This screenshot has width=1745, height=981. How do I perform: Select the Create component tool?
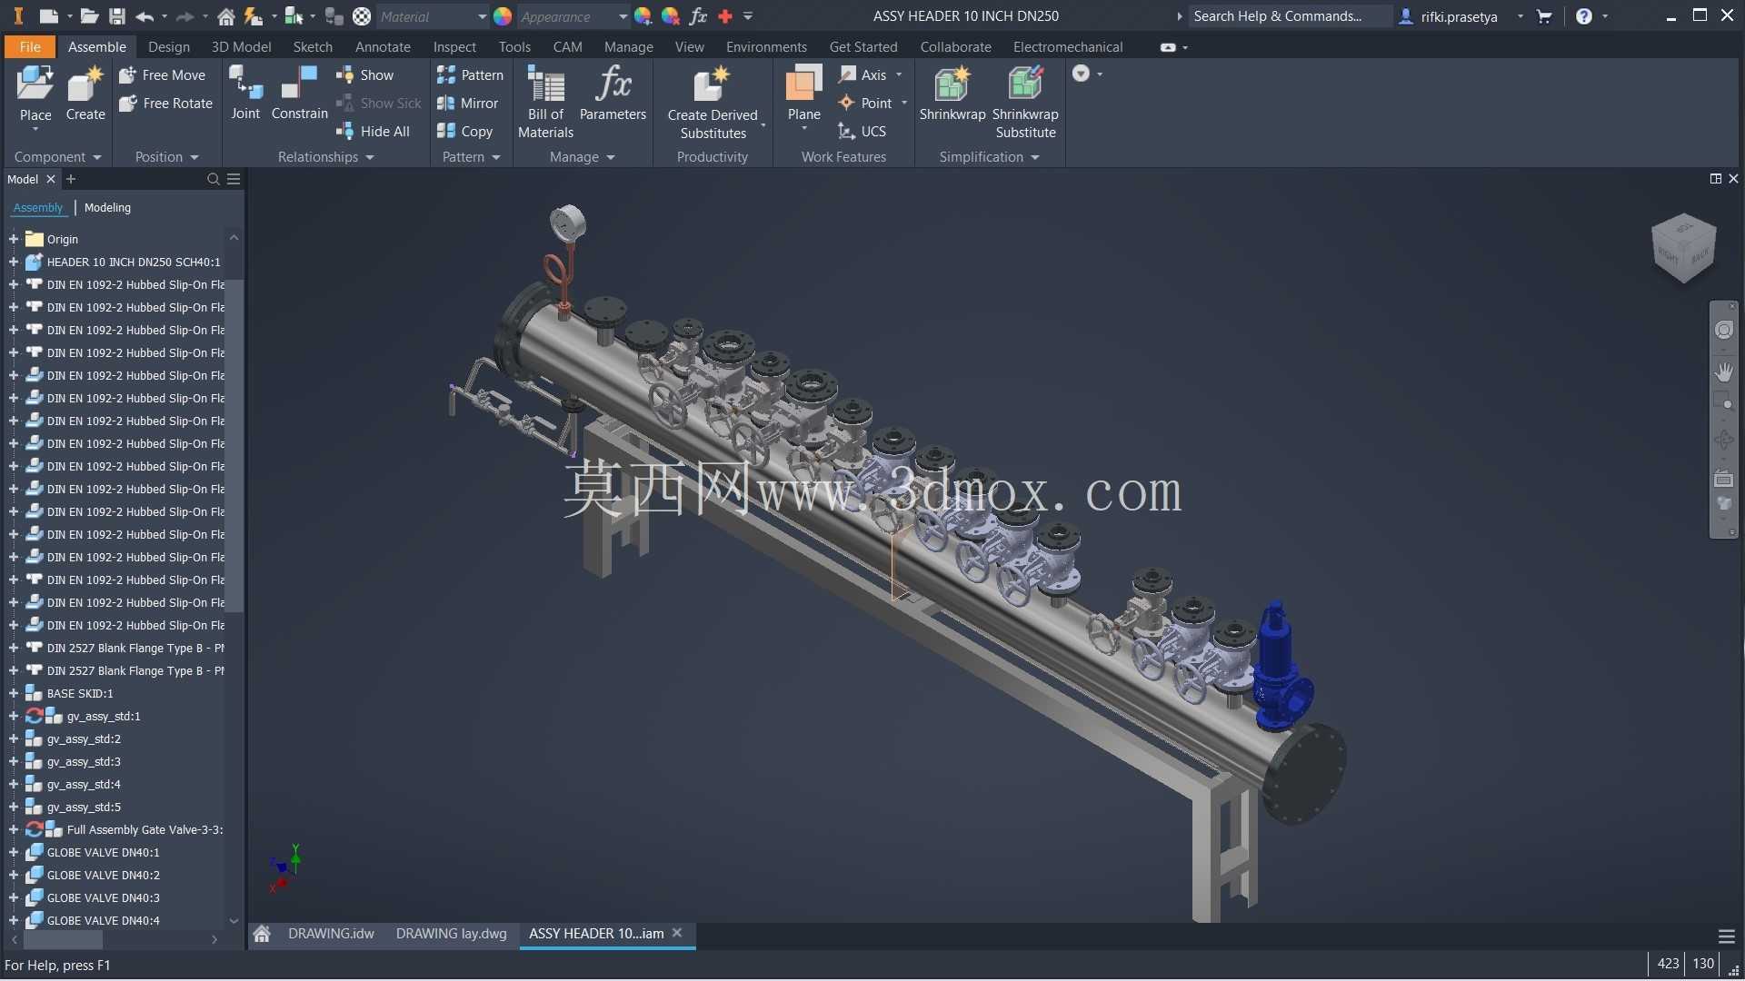85,94
